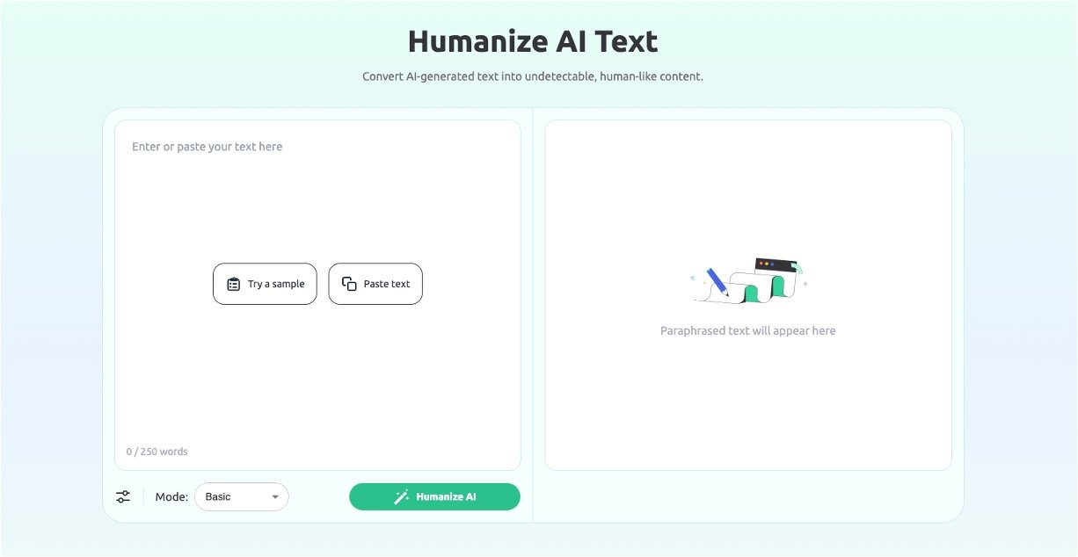The height and width of the screenshot is (557, 1078).
Task: Click the subtitle about undetectable content
Action: click(x=532, y=76)
